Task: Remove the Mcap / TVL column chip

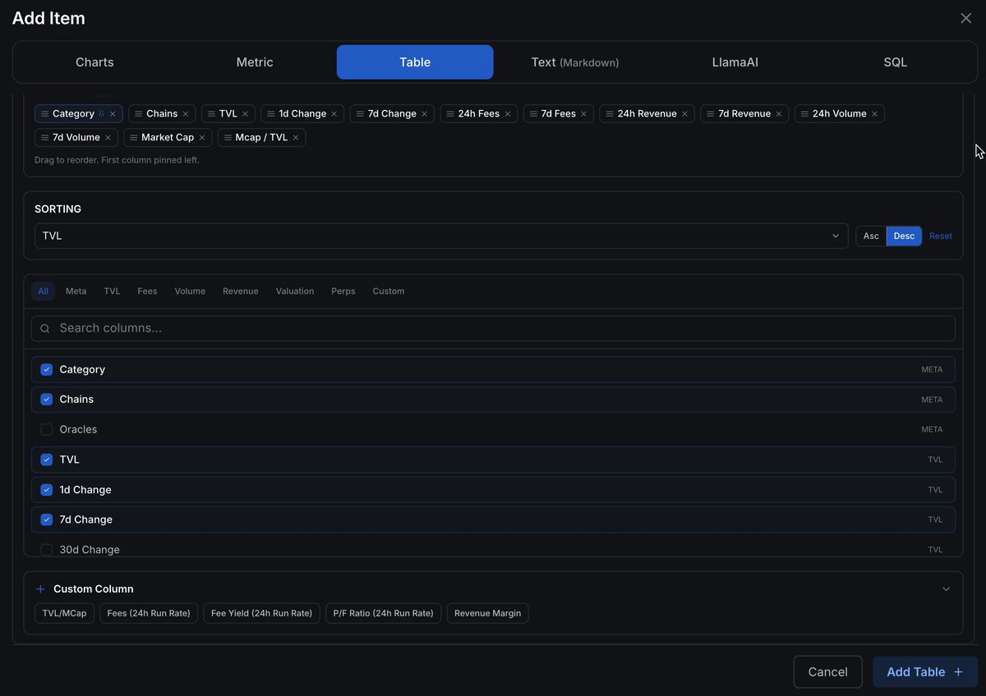Action: click(x=296, y=138)
